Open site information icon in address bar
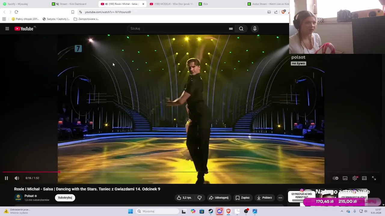The height and width of the screenshot is (216, 385). (x=80, y=12)
